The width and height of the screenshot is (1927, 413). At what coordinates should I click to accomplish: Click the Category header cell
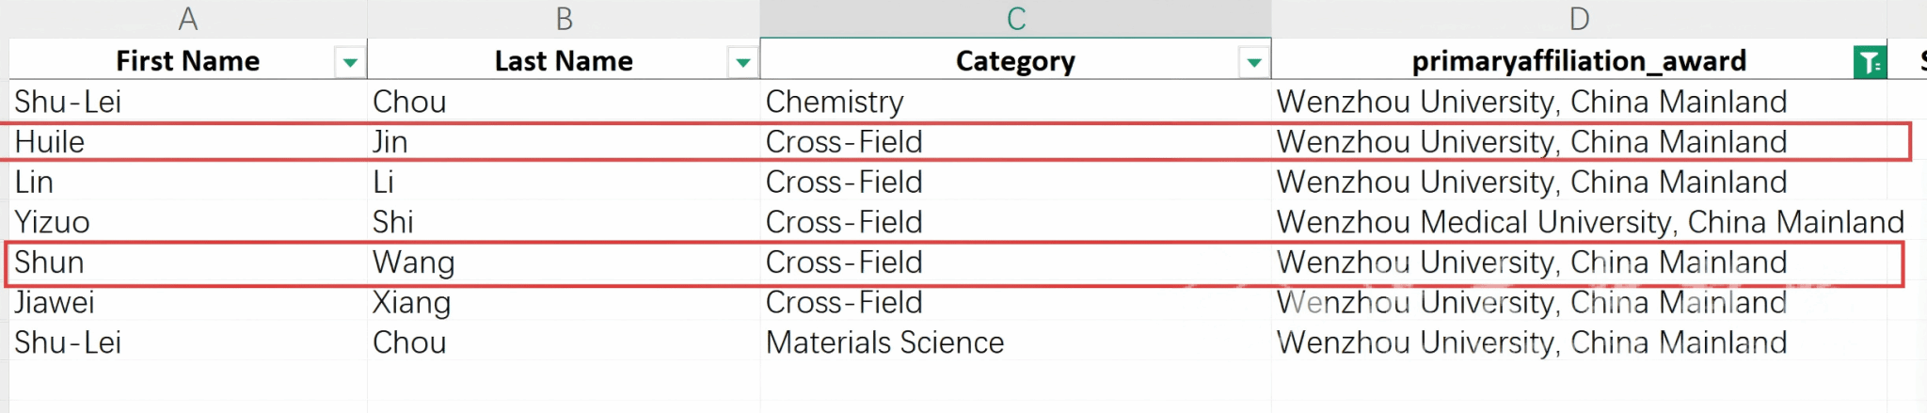pyautogui.click(x=1014, y=61)
